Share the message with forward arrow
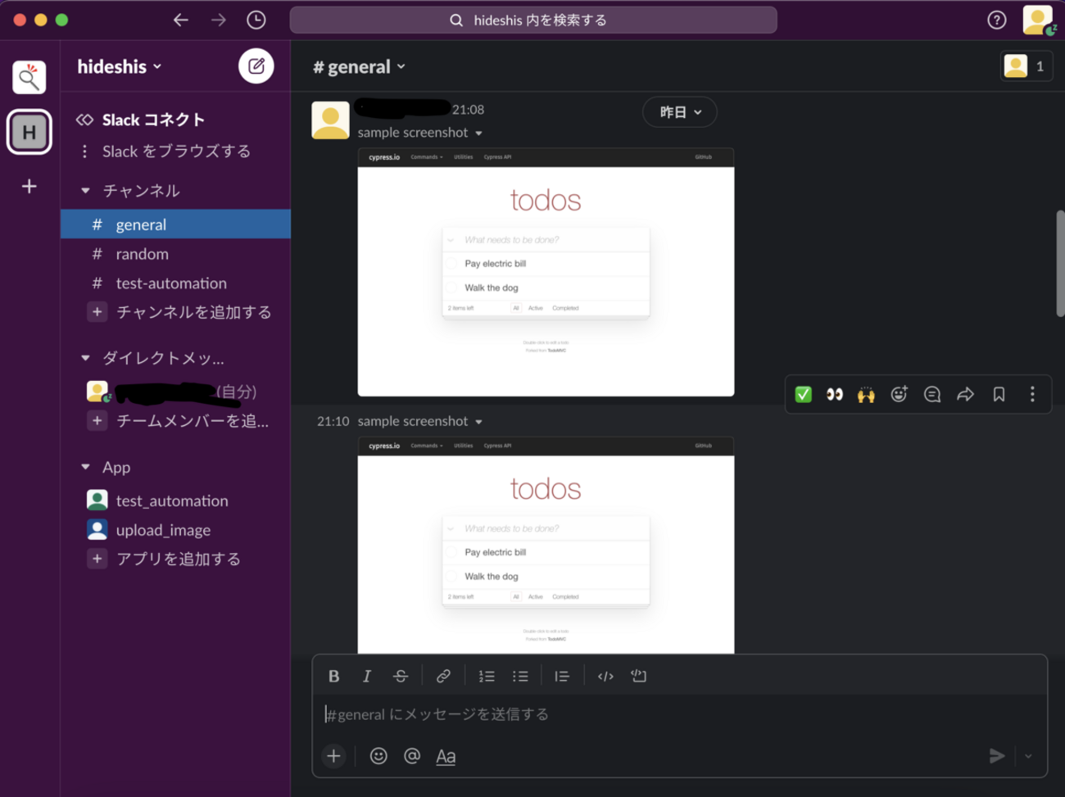 (966, 395)
